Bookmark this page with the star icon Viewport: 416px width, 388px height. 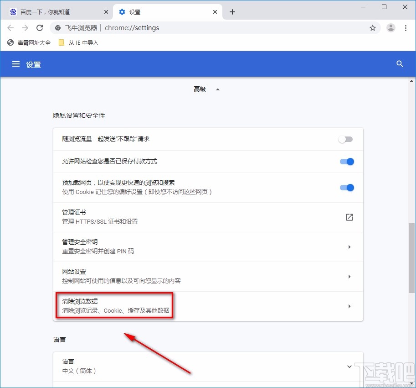tap(373, 28)
